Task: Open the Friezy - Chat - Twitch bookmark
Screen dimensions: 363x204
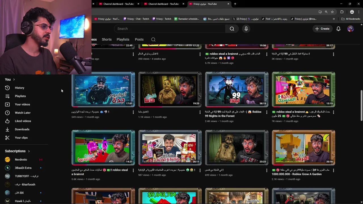Action: tap(136, 19)
